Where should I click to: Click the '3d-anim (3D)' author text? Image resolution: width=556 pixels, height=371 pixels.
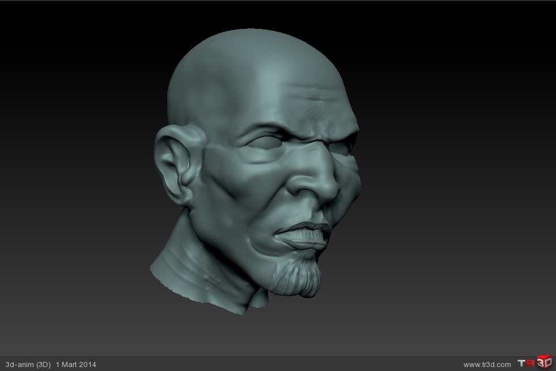click(28, 365)
